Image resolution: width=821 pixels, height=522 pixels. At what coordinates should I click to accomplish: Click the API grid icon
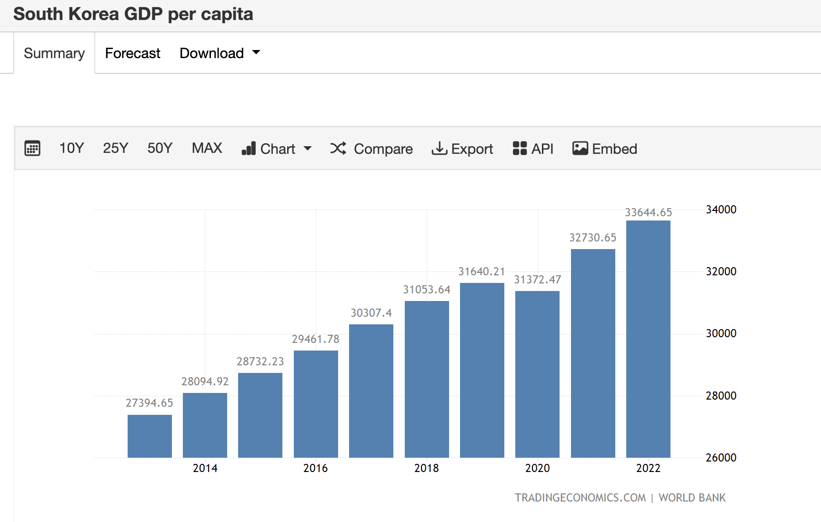pyautogui.click(x=520, y=149)
